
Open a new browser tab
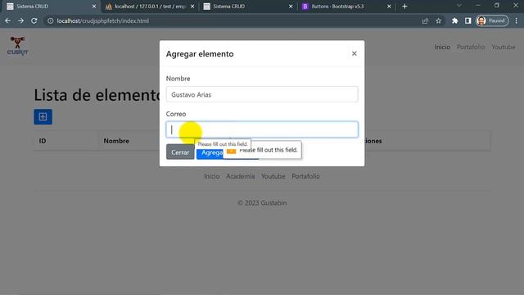[x=404, y=7]
